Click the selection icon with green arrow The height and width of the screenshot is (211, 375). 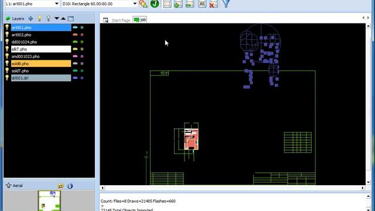[190, 4]
